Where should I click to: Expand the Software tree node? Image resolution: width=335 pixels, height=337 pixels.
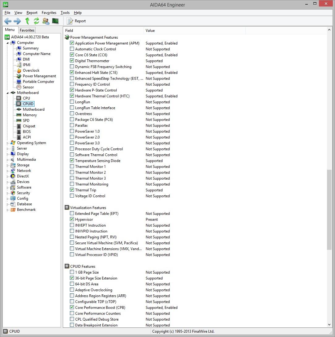7,188
